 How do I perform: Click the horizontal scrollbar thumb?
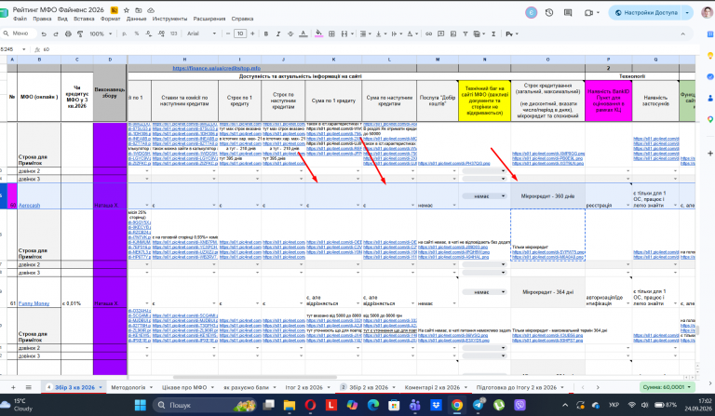pos(254,377)
